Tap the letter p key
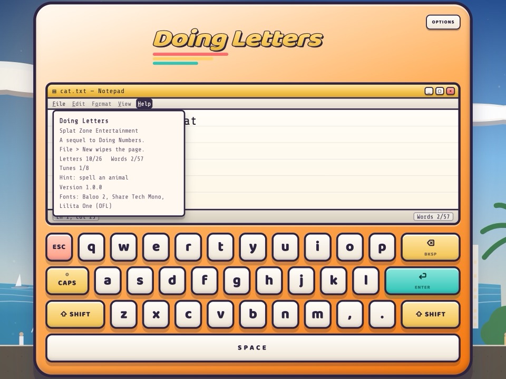This screenshot has height=379, width=506. tap(382, 247)
